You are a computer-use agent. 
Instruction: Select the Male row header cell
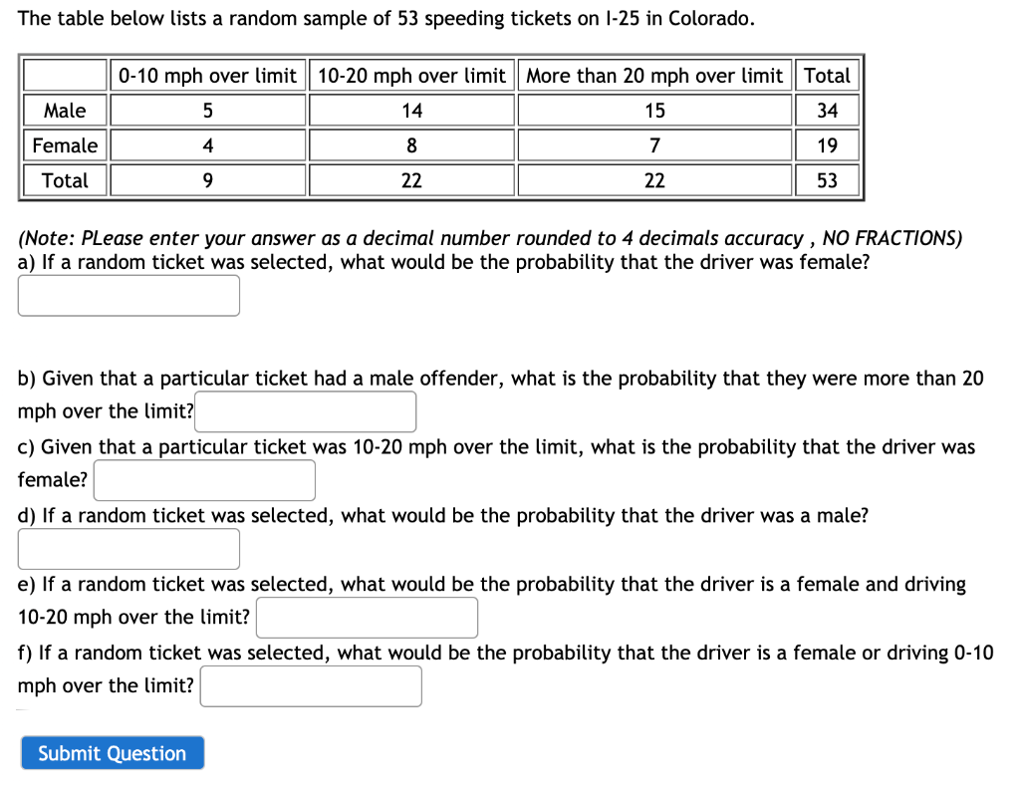(64, 110)
